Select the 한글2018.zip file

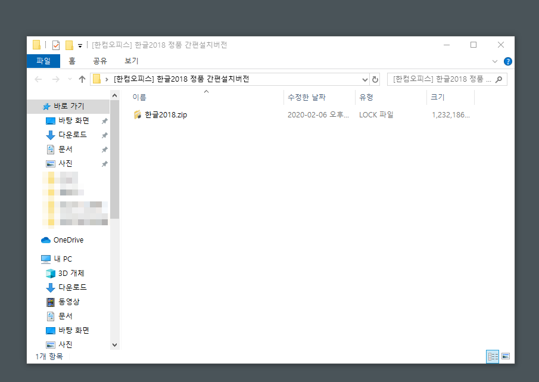[166, 115]
